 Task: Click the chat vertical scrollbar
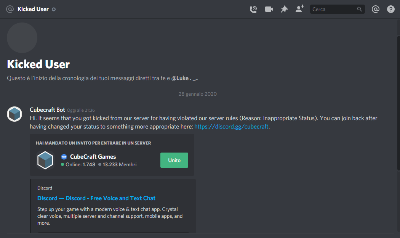pyautogui.click(x=398, y=103)
